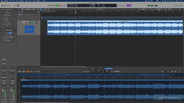Click the playhead marker in the ruler
Viewport: 184px width, 103px height.
tap(75, 13)
